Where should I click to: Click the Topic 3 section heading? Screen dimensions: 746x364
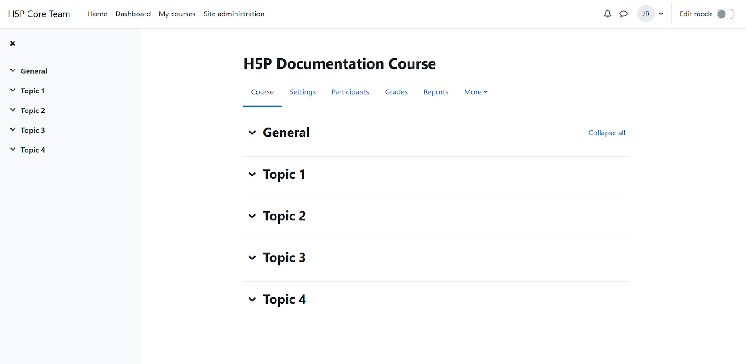(x=284, y=258)
